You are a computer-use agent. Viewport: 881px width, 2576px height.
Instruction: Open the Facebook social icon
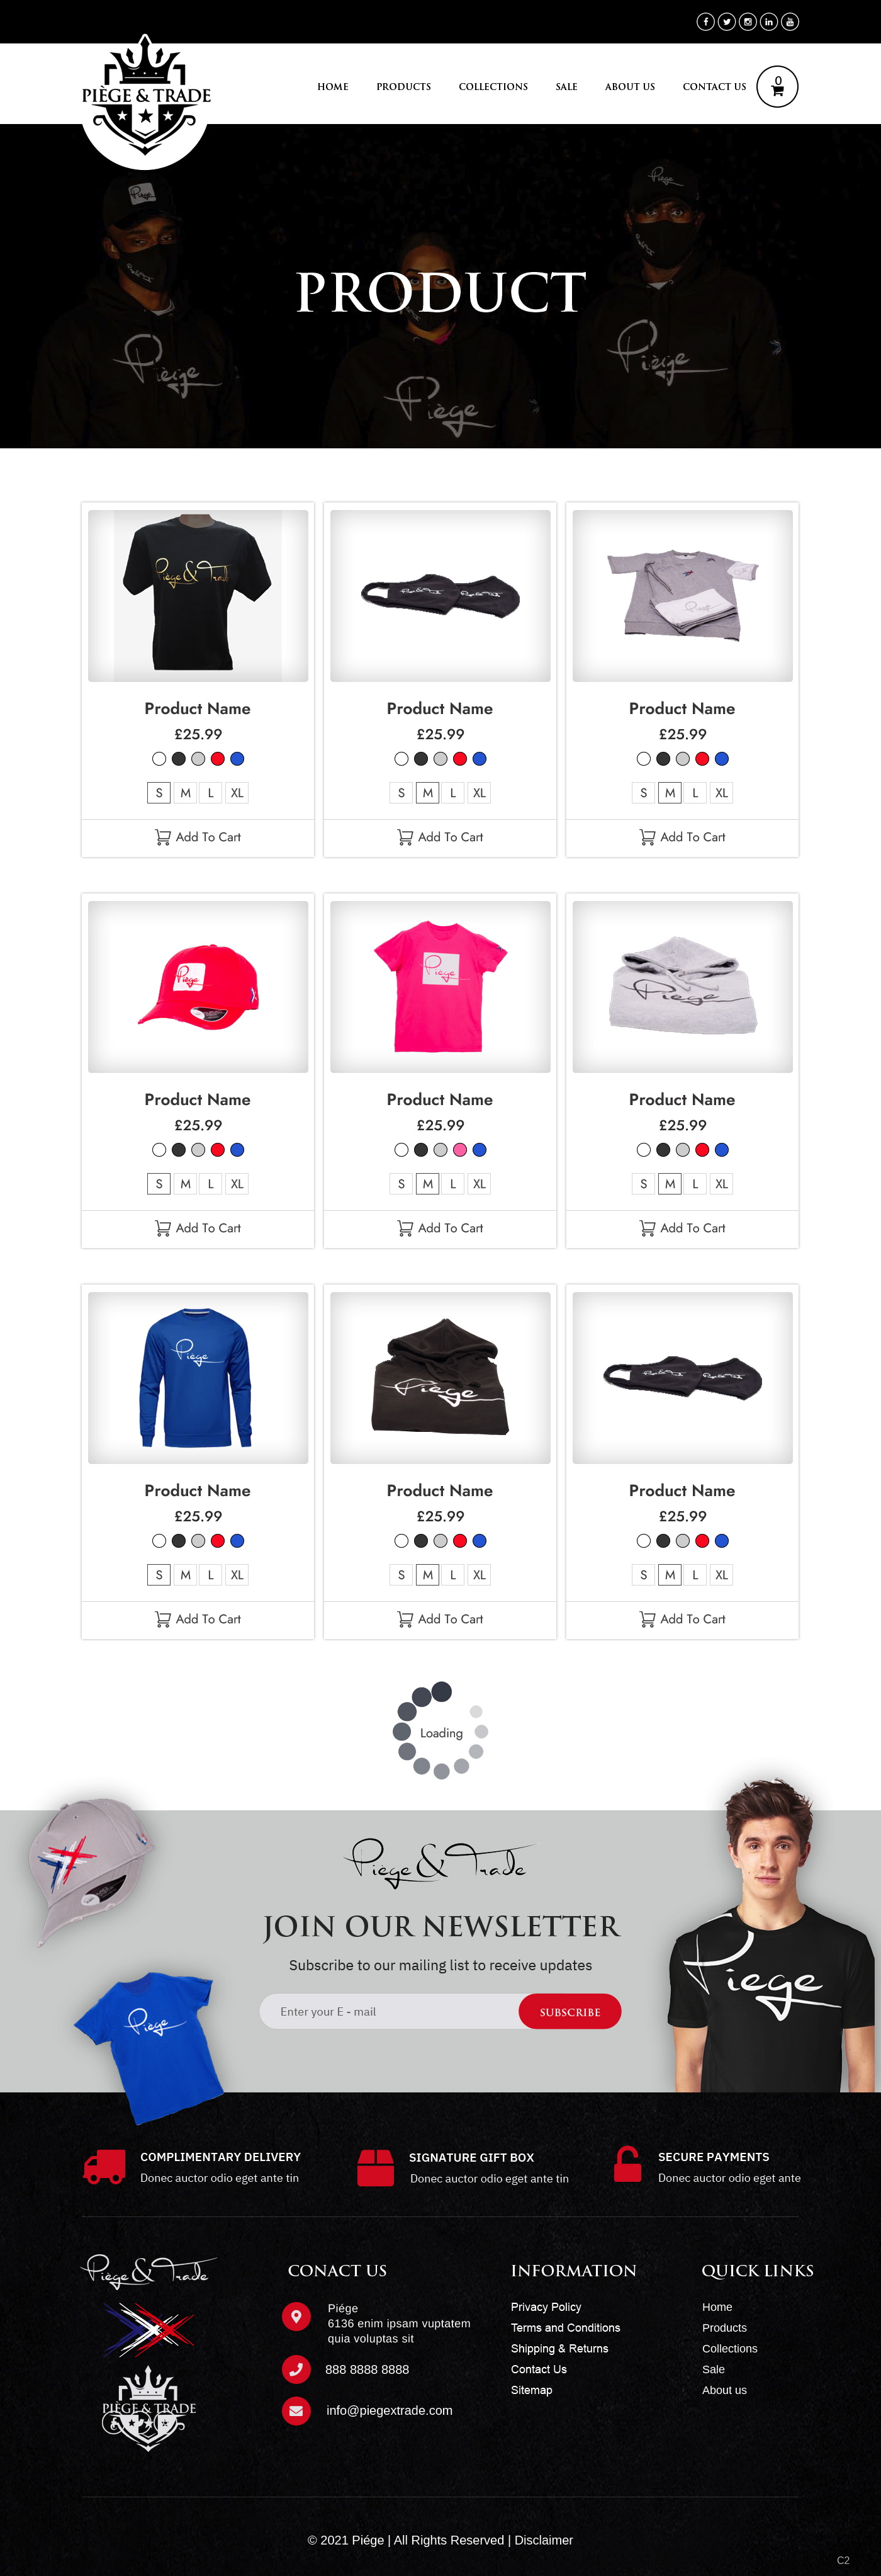point(705,22)
